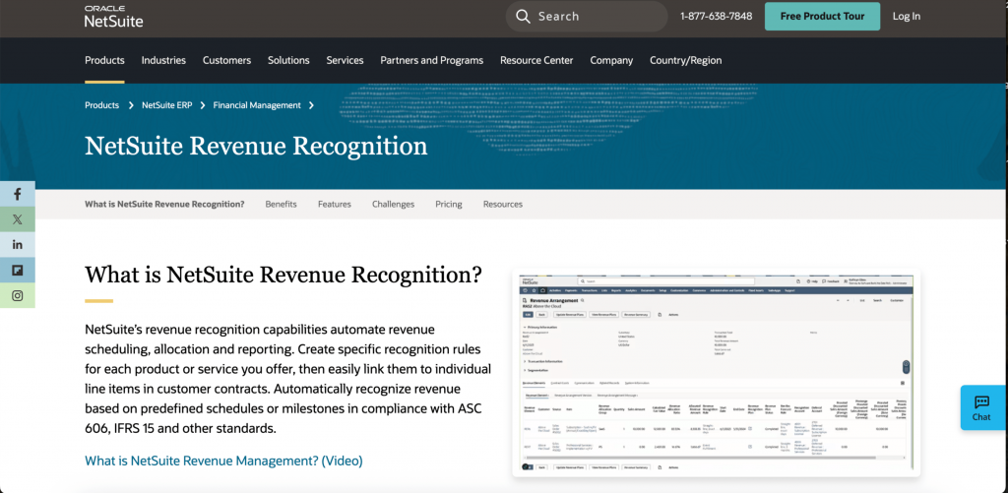Image resolution: width=1008 pixels, height=493 pixels.
Task: Share page via Facebook icon
Action: click(18, 194)
